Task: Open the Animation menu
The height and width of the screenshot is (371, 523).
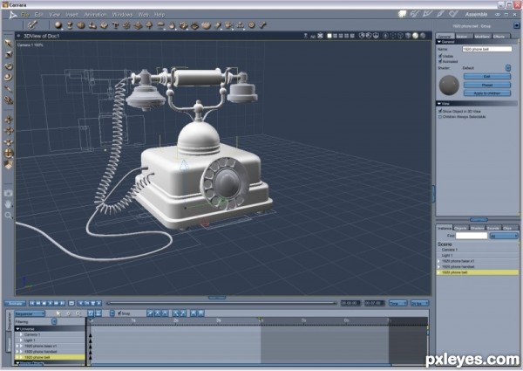Action: (95, 15)
